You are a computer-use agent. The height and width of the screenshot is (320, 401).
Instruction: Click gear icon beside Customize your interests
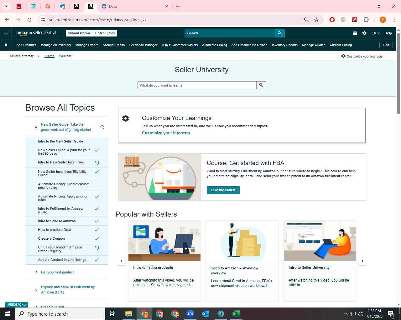pos(343,56)
